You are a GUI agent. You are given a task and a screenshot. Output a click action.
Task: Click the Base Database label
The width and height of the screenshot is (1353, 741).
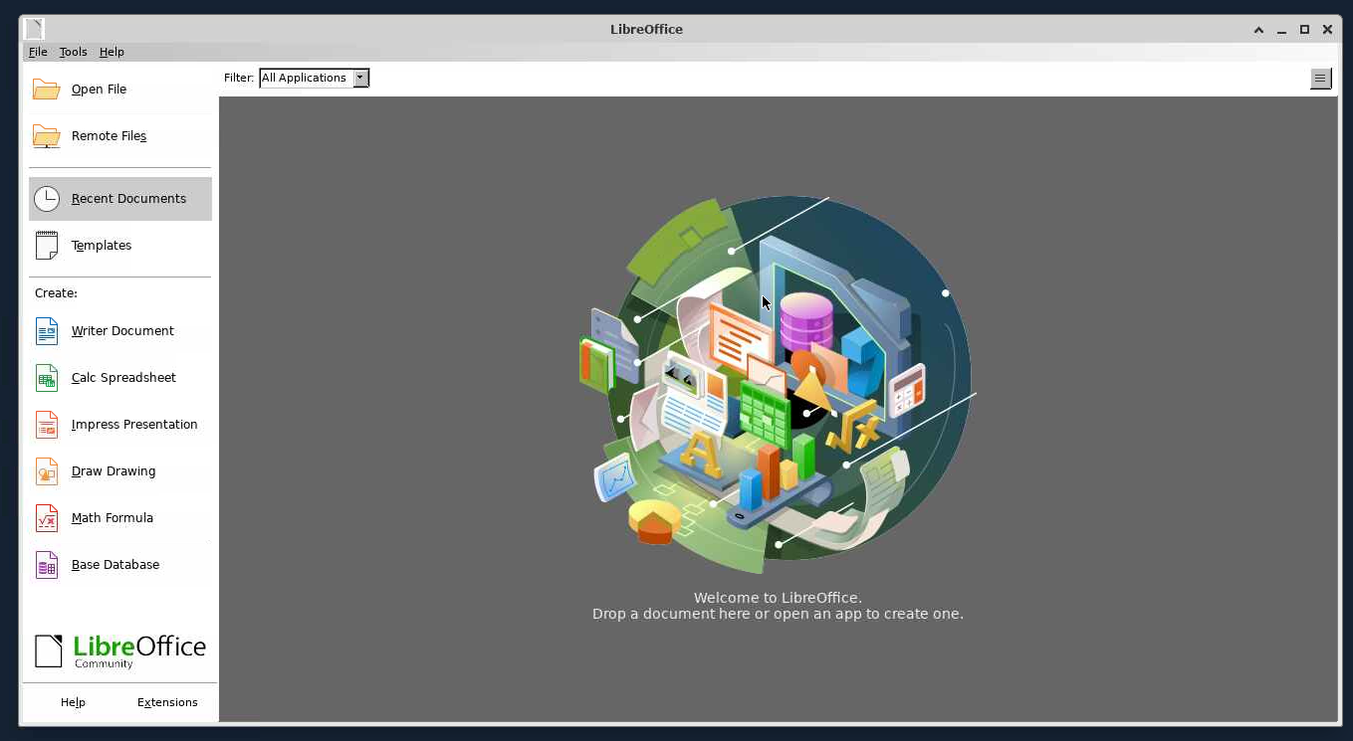115,565
